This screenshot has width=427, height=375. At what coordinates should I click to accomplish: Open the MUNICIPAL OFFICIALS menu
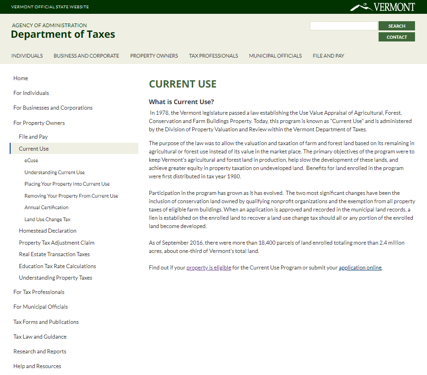(x=275, y=56)
